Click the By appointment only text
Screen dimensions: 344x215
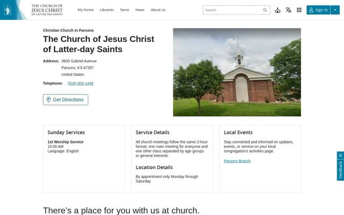pos(167,179)
